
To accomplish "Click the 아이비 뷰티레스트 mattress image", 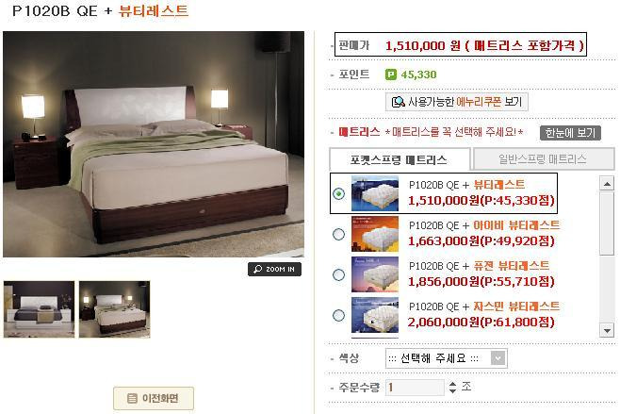I will click(x=375, y=234).
